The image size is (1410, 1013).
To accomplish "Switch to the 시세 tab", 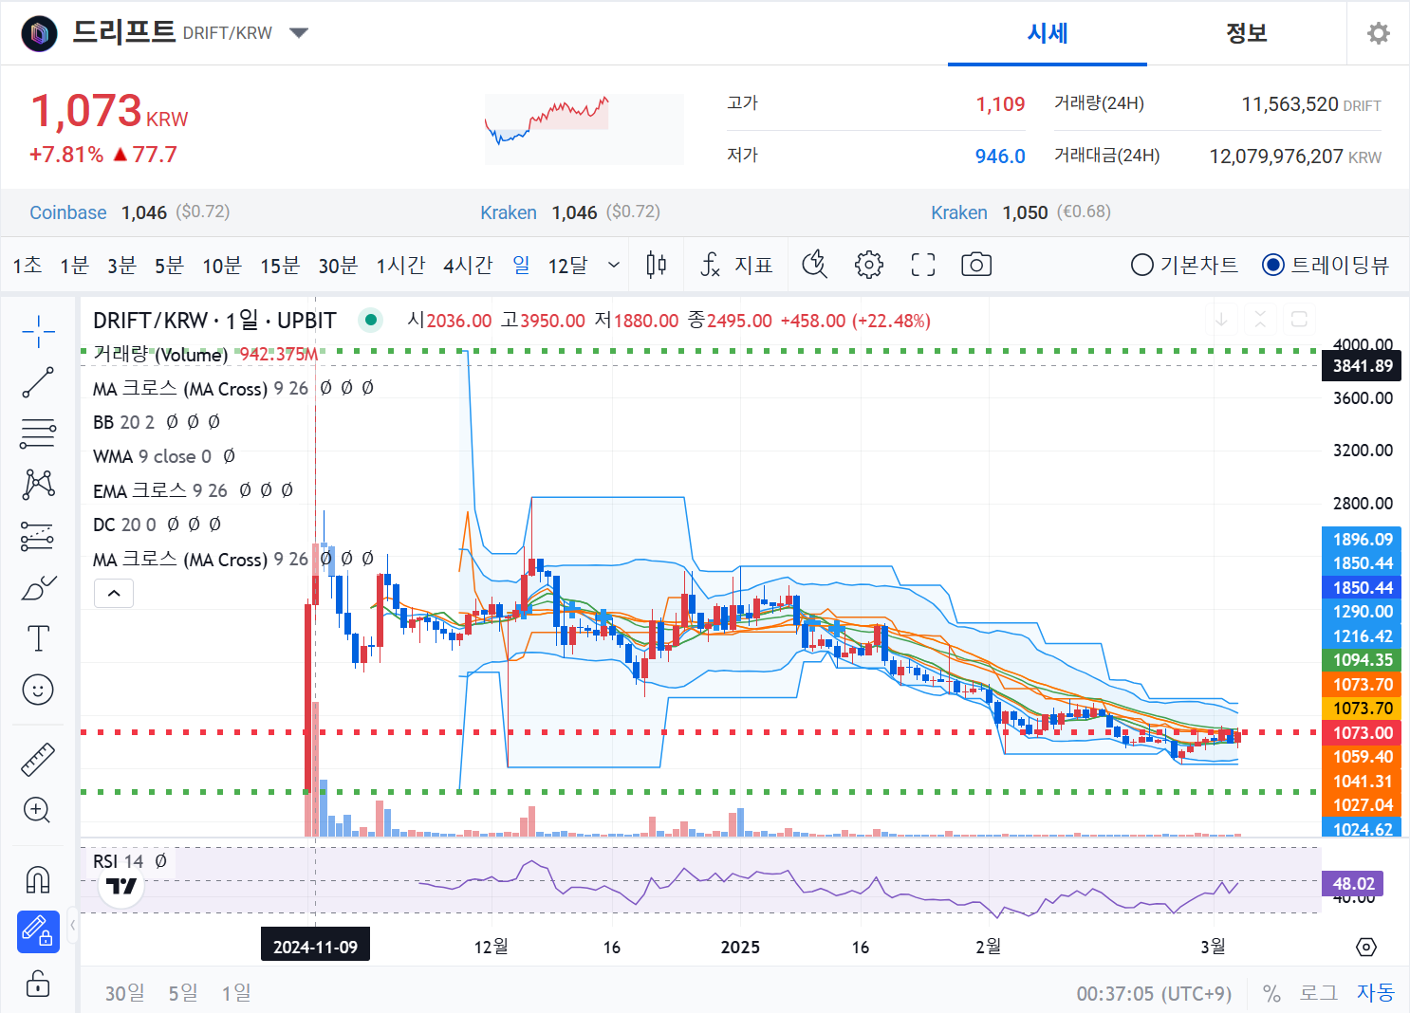I will coord(1048,33).
